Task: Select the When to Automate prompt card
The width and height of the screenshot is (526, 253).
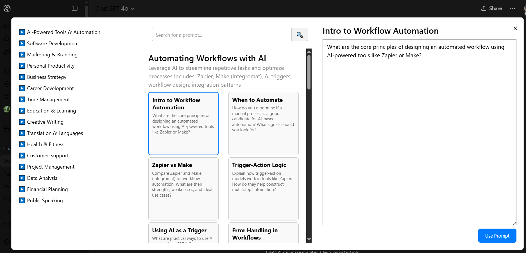Action: (x=263, y=123)
